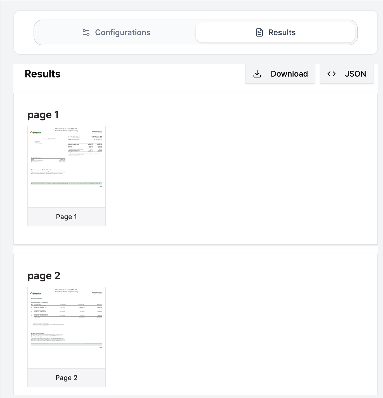Expand the page 2 section heading
This screenshot has height=398, width=383.
44,275
